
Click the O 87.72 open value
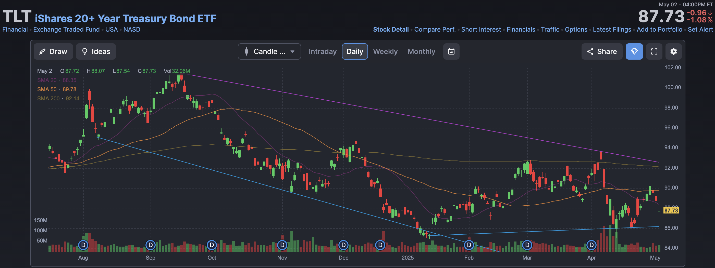[x=69, y=71]
